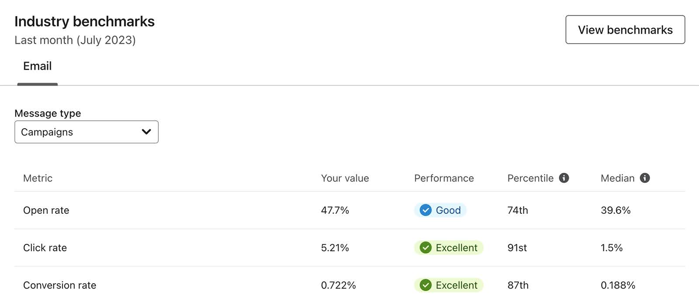This screenshot has width=699, height=302.
Task: Select the Excellent badge beside Conversion rate
Action: pyautogui.click(x=448, y=285)
